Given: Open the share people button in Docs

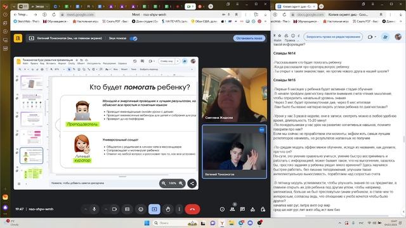Looking at the screenshot, I should (385, 37).
